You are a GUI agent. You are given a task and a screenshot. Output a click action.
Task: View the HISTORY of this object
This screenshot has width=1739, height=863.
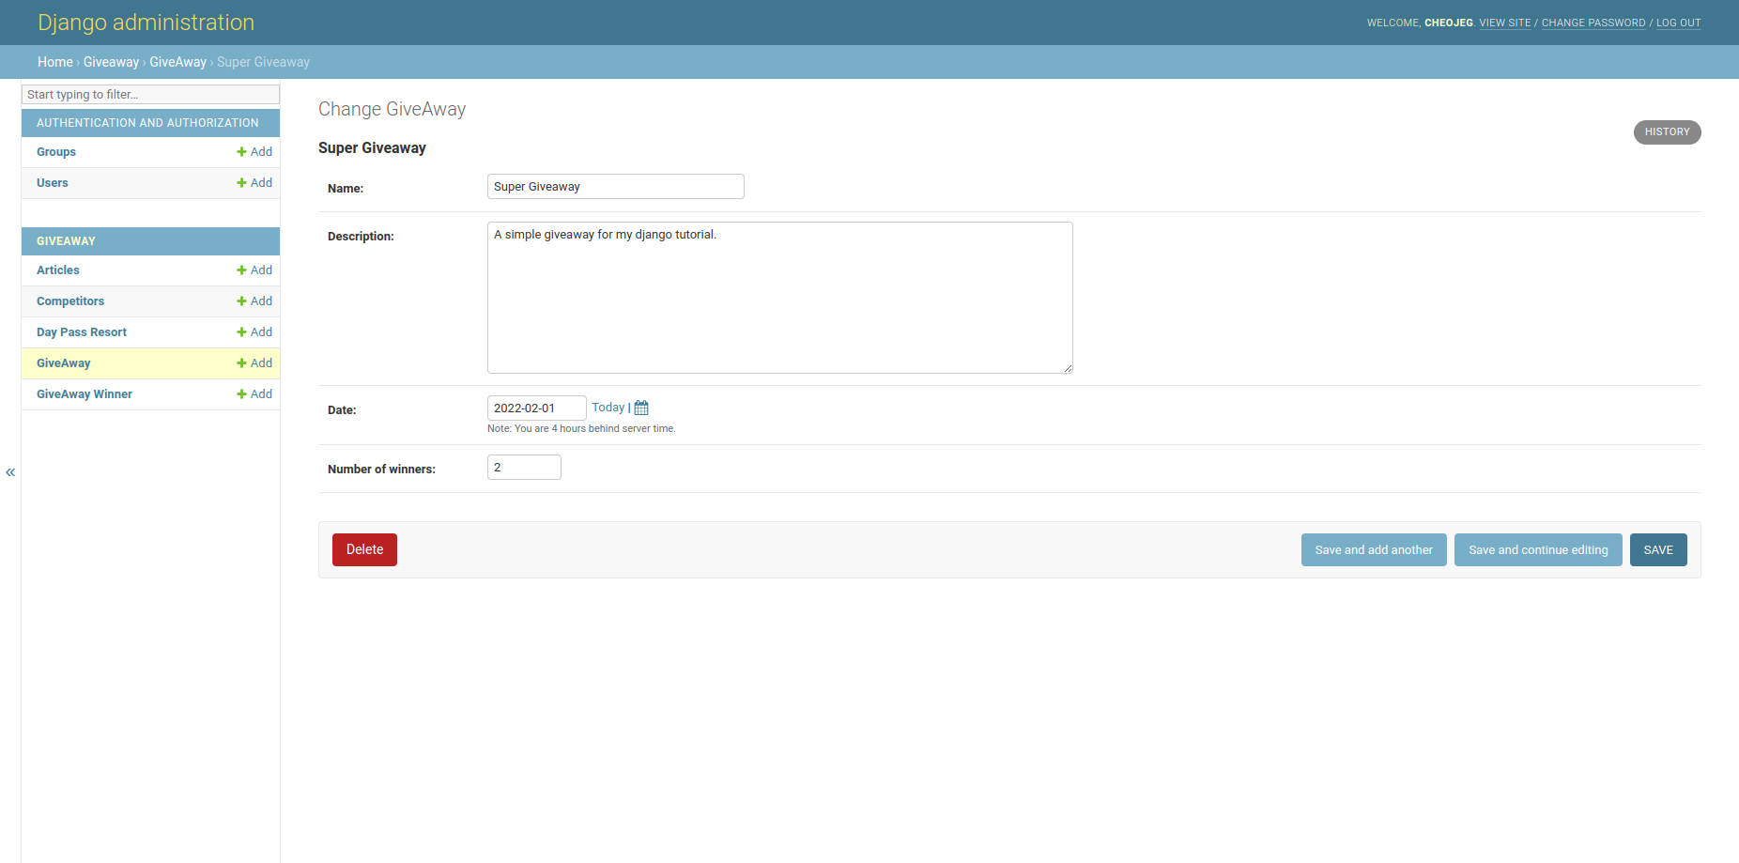pyautogui.click(x=1667, y=132)
